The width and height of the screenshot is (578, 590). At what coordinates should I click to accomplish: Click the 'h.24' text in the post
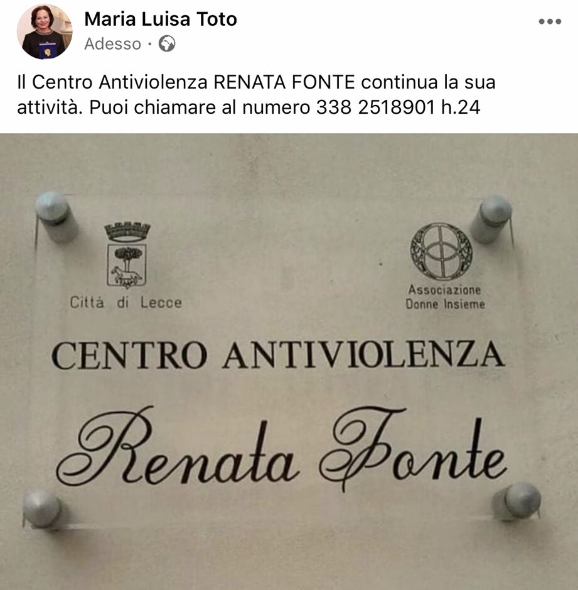(x=461, y=107)
